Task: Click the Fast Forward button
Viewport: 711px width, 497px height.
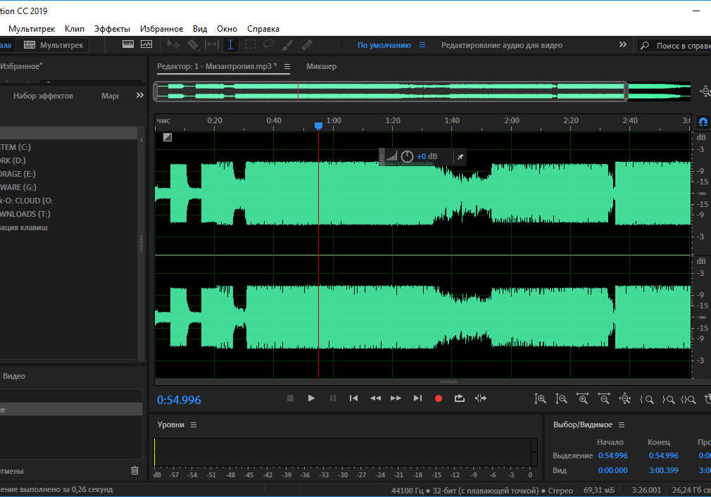Action: point(396,398)
